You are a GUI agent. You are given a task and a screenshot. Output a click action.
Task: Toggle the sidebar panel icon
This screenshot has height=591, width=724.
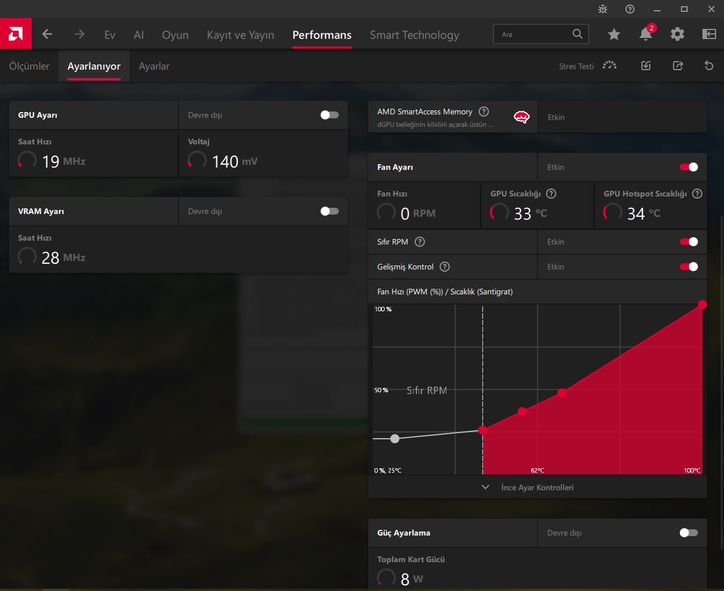click(709, 34)
